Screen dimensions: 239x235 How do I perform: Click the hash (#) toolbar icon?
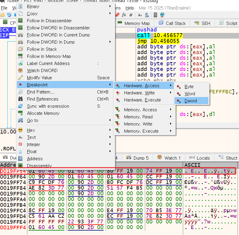[131, 15]
